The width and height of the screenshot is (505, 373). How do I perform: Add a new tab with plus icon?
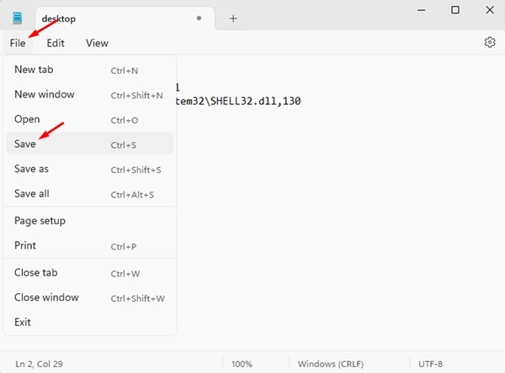click(x=233, y=18)
